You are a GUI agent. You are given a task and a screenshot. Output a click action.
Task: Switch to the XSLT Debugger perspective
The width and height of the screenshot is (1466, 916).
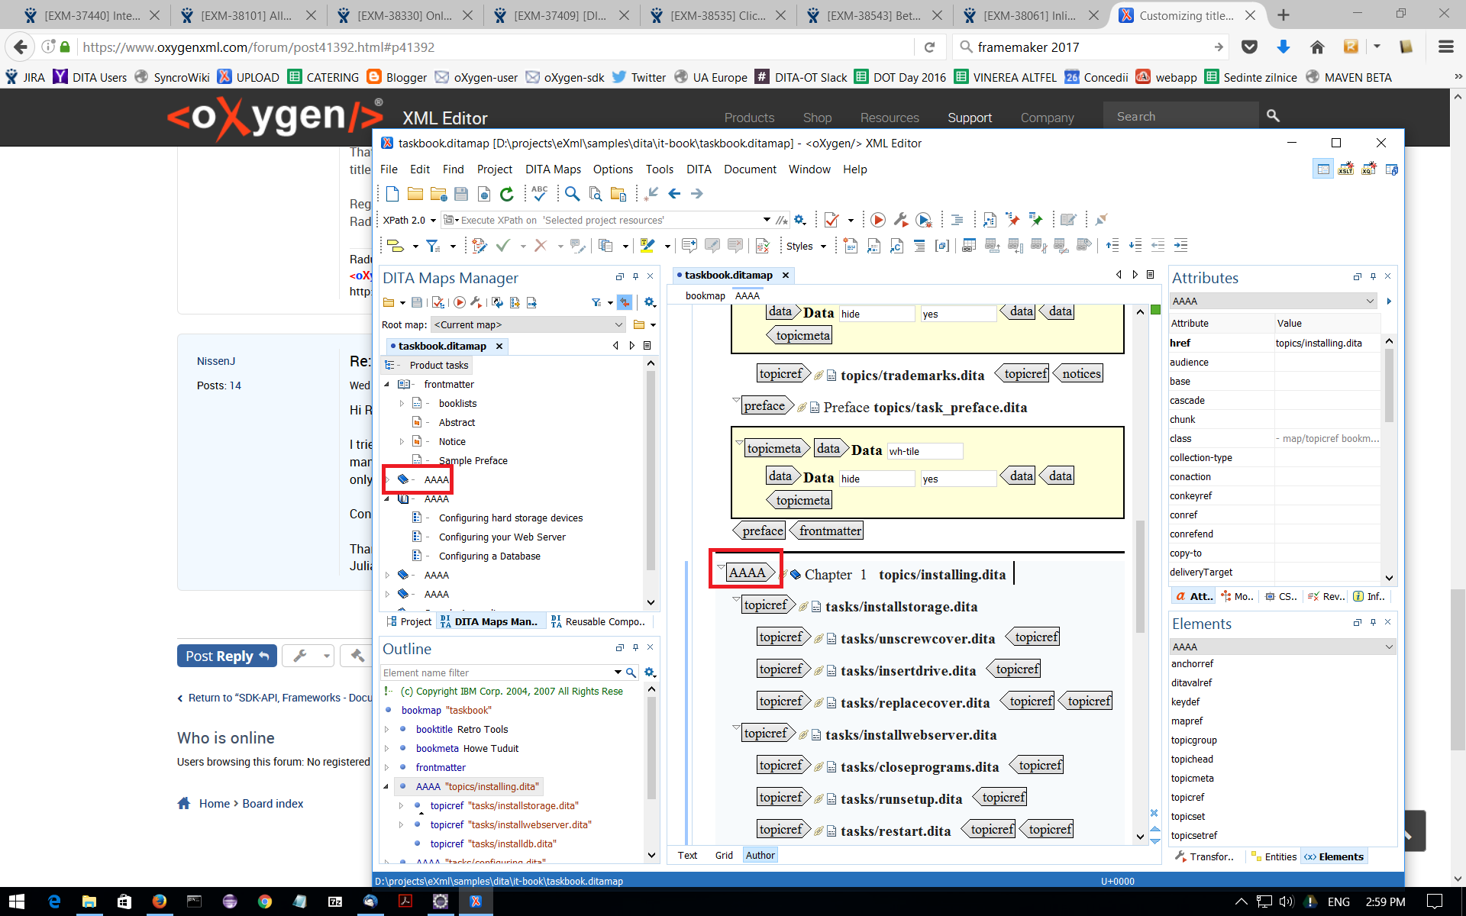pyautogui.click(x=1346, y=169)
